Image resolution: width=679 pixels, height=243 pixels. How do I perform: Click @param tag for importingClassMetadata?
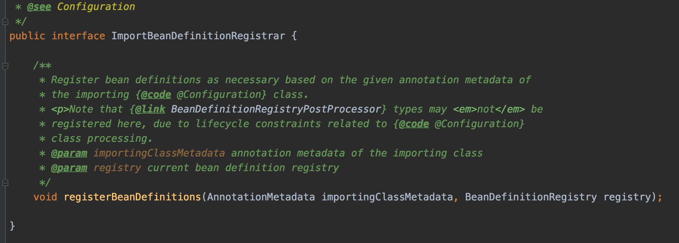(x=69, y=153)
